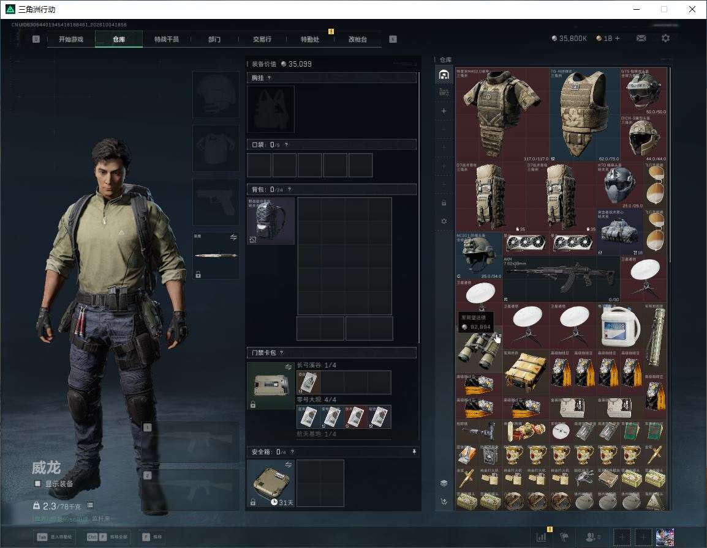Click the player avatar in bottom corner
The image size is (707, 548).
[665, 537]
